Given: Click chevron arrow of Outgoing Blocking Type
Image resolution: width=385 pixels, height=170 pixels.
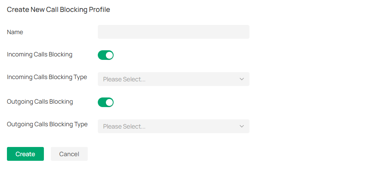Looking at the screenshot, I should [x=242, y=126].
